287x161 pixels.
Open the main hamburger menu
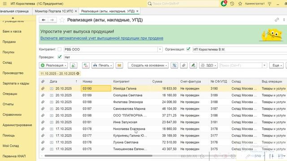[x=5, y=4]
